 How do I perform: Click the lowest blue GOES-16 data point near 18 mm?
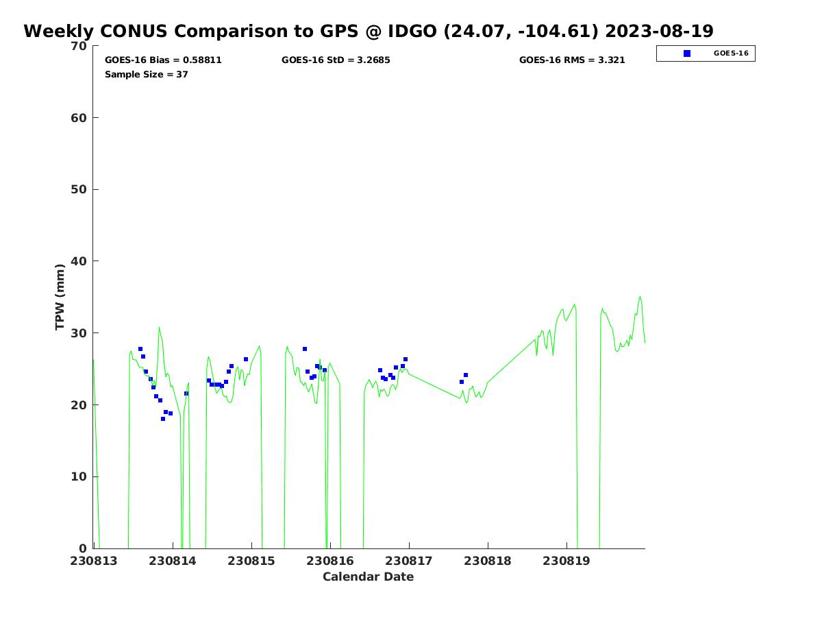tap(163, 419)
